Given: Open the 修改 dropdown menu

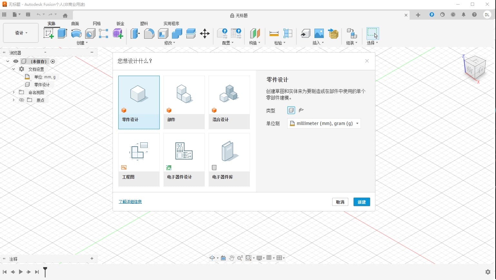Looking at the screenshot, I should [169, 42].
